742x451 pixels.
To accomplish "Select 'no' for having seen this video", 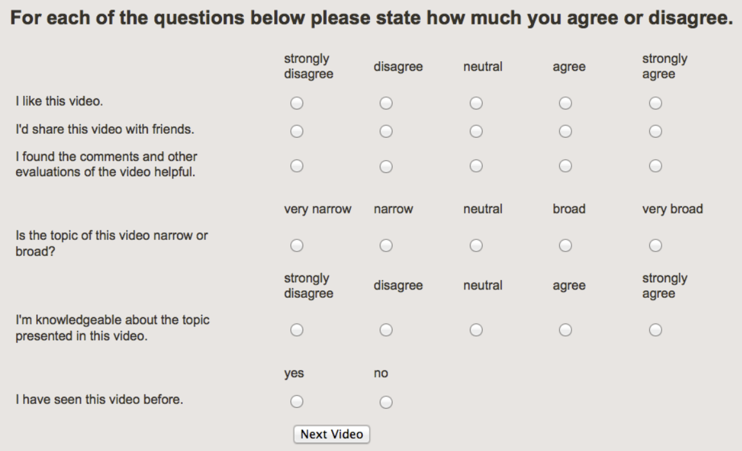I will click(x=386, y=402).
